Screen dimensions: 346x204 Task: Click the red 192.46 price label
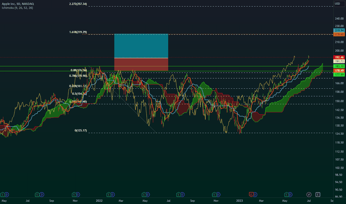coord(339,57)
